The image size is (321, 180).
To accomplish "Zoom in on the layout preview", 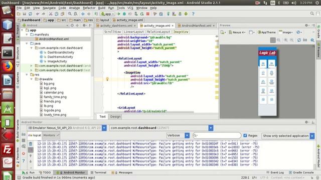I will (285, 40).
